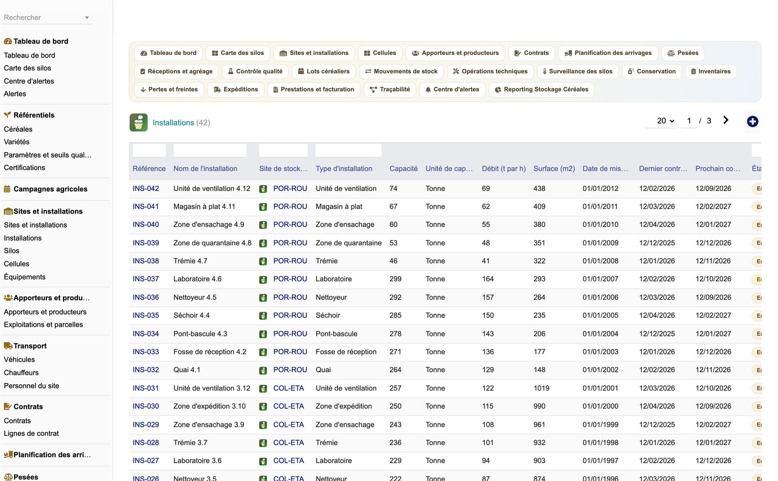
Task: Open record INS-042
Action: coord(146,189)
